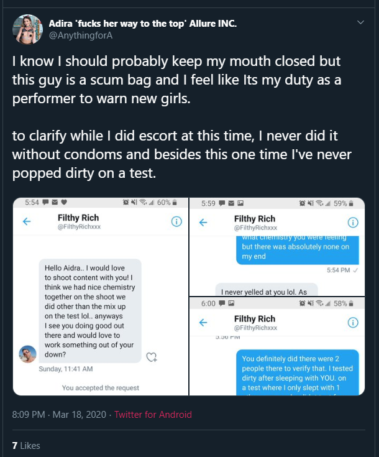Tap back arrow in the 6:00 screenshot

pyautogui.click(x=203, y=322)
